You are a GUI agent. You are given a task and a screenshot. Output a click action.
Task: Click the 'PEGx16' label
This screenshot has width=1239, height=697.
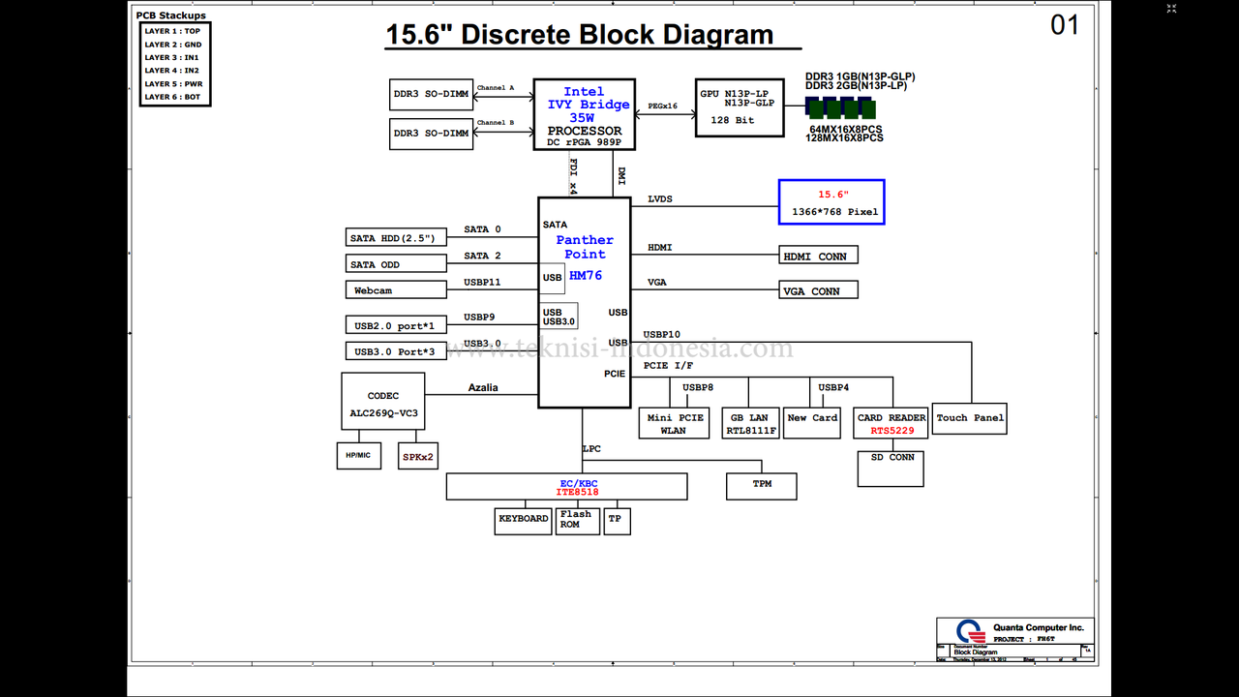[x=663, y=106]
